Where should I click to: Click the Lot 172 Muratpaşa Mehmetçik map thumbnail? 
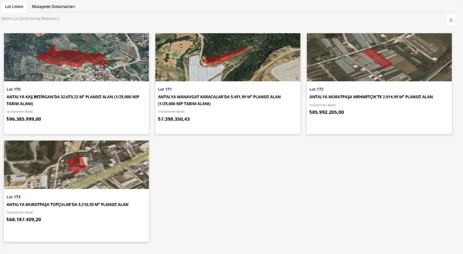click(x=379, y=57)
